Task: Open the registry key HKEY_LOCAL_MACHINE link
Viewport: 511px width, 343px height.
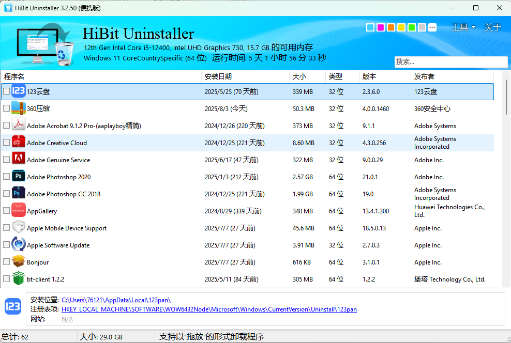Action: click(x=209, y=309)
